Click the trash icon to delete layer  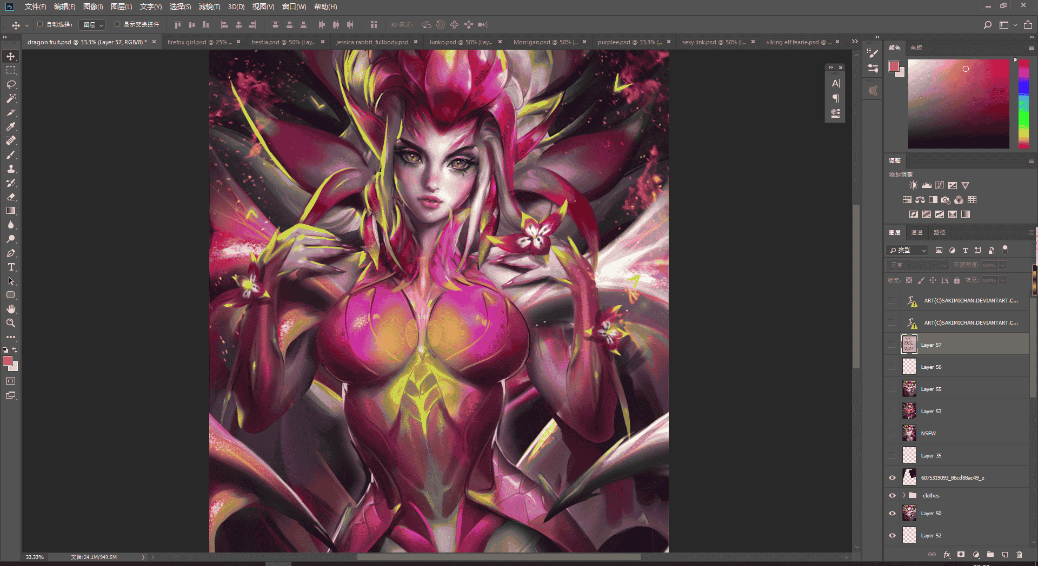pos(1019,555)
